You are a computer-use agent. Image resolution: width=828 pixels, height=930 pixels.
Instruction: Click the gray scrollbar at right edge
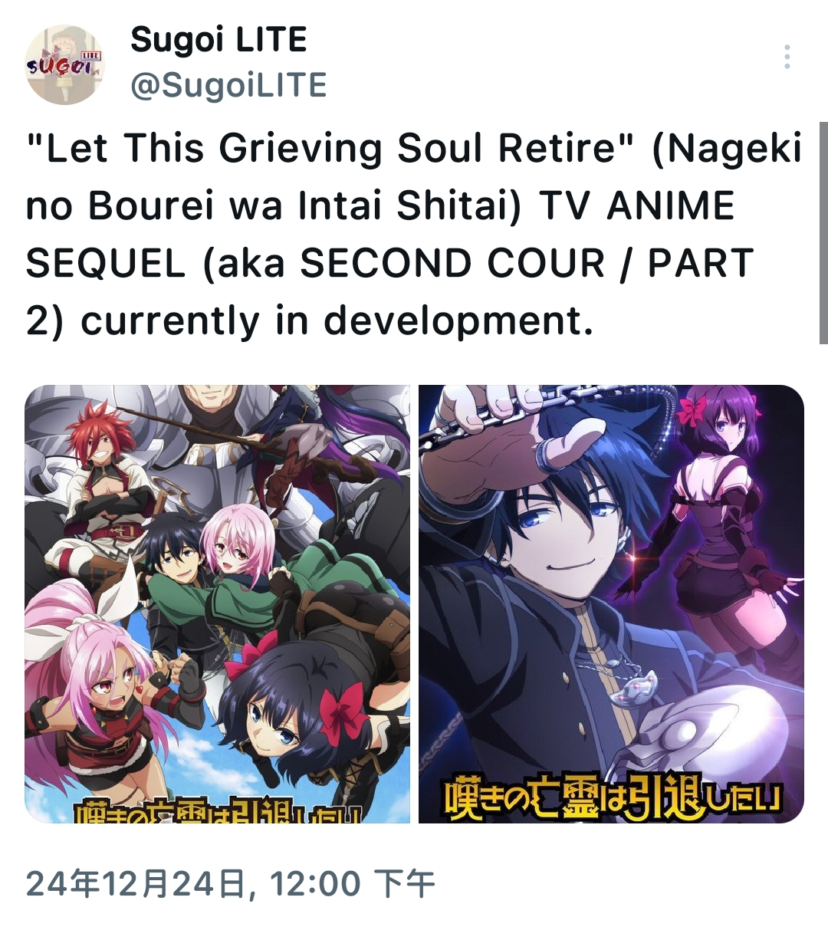pos(823,232)
